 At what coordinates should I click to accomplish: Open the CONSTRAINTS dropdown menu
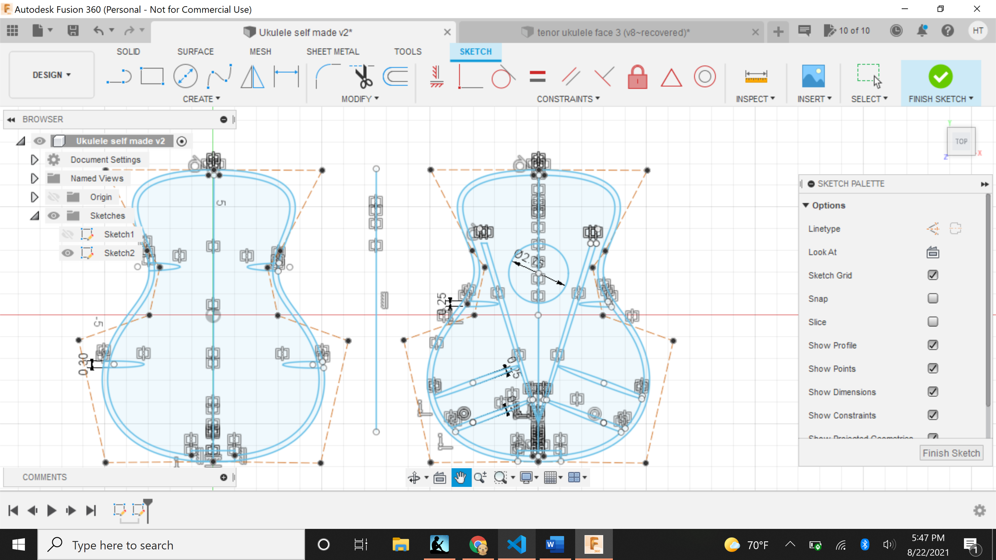(x=568, y=99)
